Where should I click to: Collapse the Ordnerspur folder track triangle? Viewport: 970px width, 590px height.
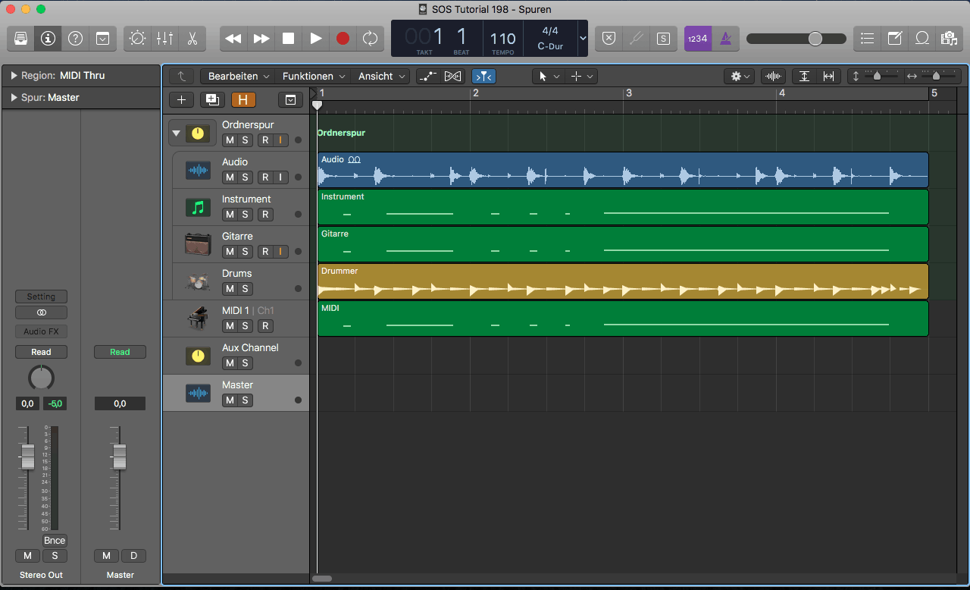177,133
